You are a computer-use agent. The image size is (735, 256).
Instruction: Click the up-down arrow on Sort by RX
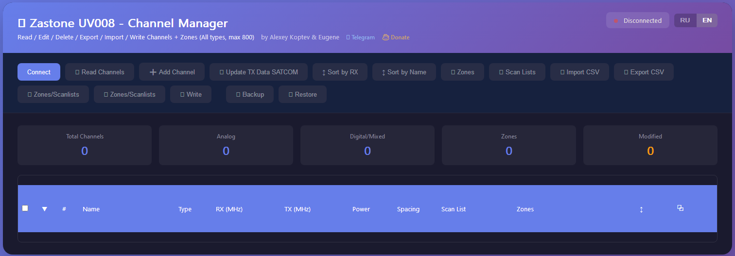(x=324, y=72)
